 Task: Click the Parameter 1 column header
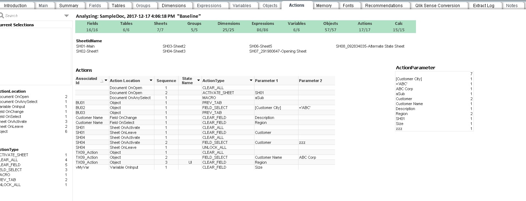(x=276, y=81)
